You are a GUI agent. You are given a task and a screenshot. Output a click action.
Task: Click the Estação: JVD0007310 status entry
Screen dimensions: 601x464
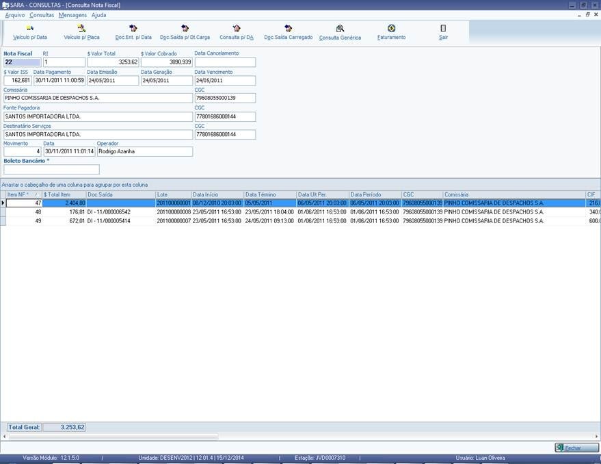[320, 458]
